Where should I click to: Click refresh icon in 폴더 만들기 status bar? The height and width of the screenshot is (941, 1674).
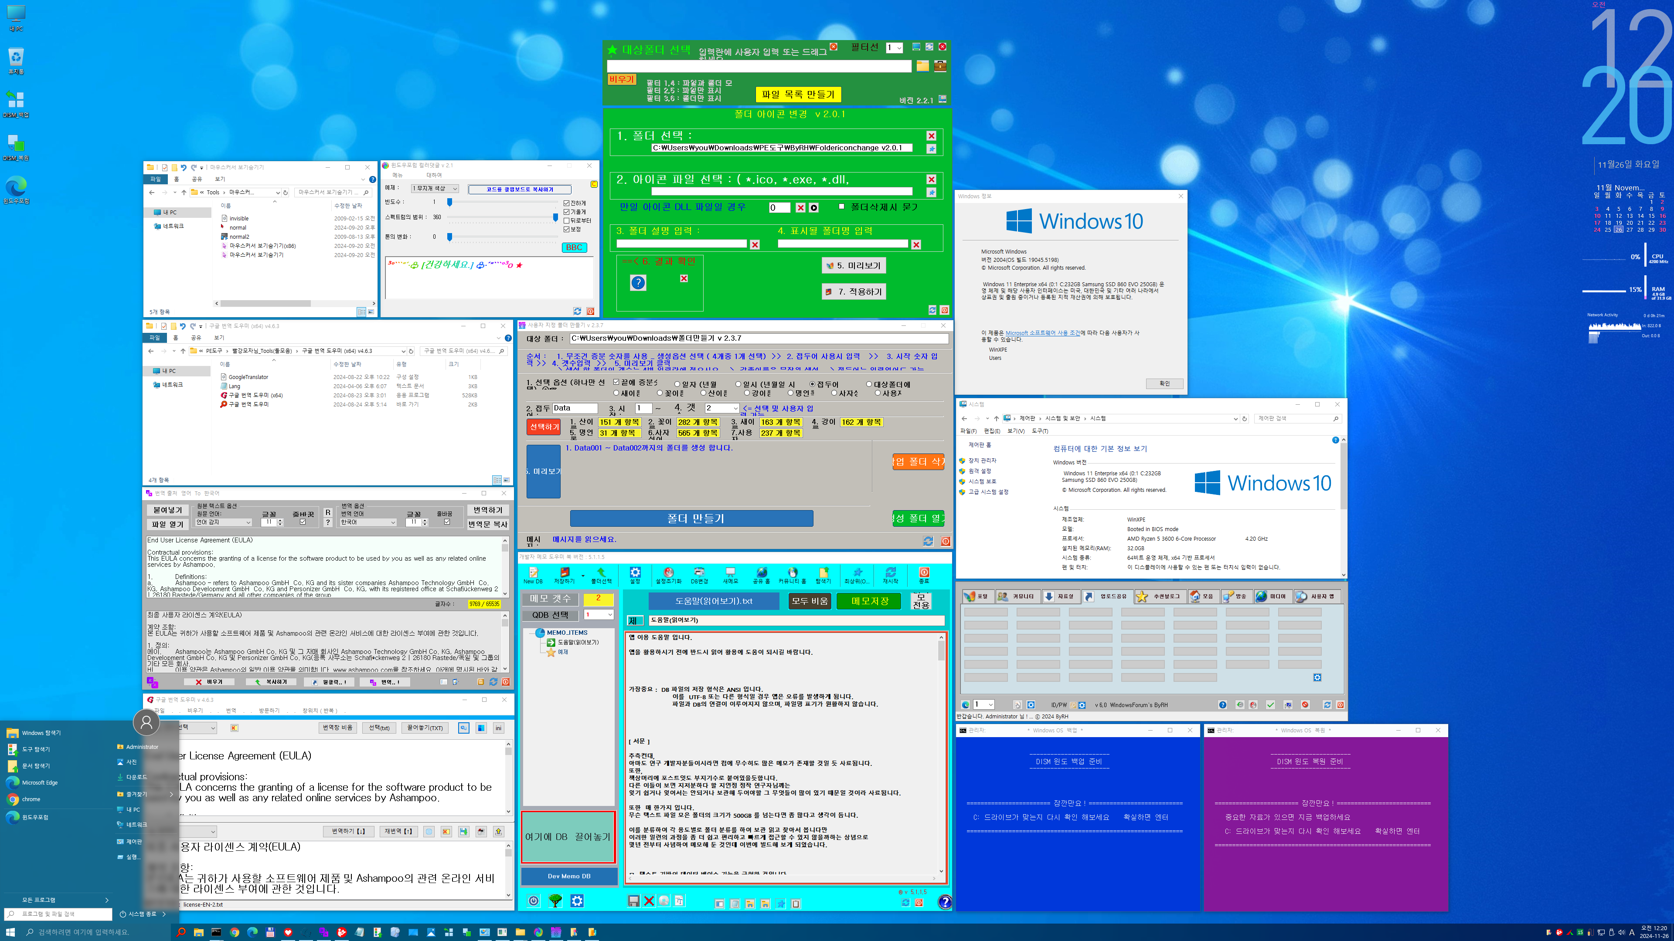click(928, 541)
